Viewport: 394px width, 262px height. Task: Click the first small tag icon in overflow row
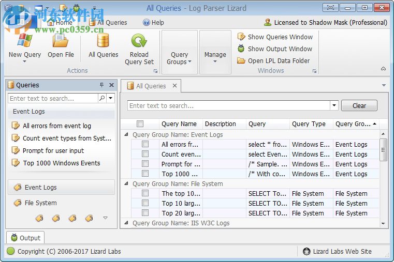point(39,218)
